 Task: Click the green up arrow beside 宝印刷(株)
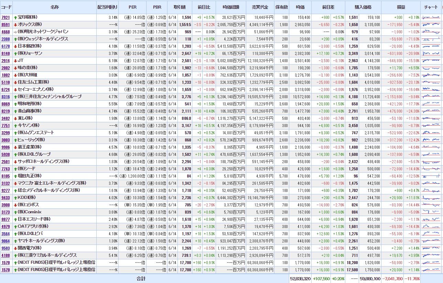[15, 17]
